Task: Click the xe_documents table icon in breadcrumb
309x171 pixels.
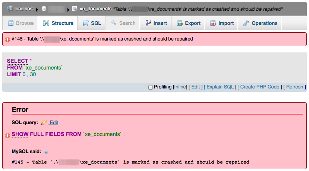Action: (75, 8)
